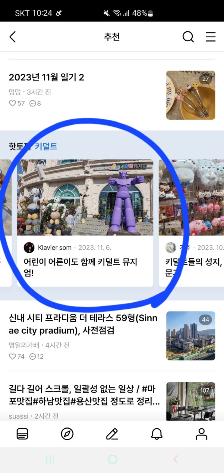This screenshot has height=473, width=224.
Task: Open search with the magnifier icon
Action: 188,37
